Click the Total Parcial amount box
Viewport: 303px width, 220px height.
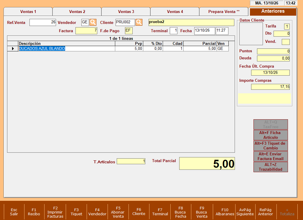[x=207, y=164]
